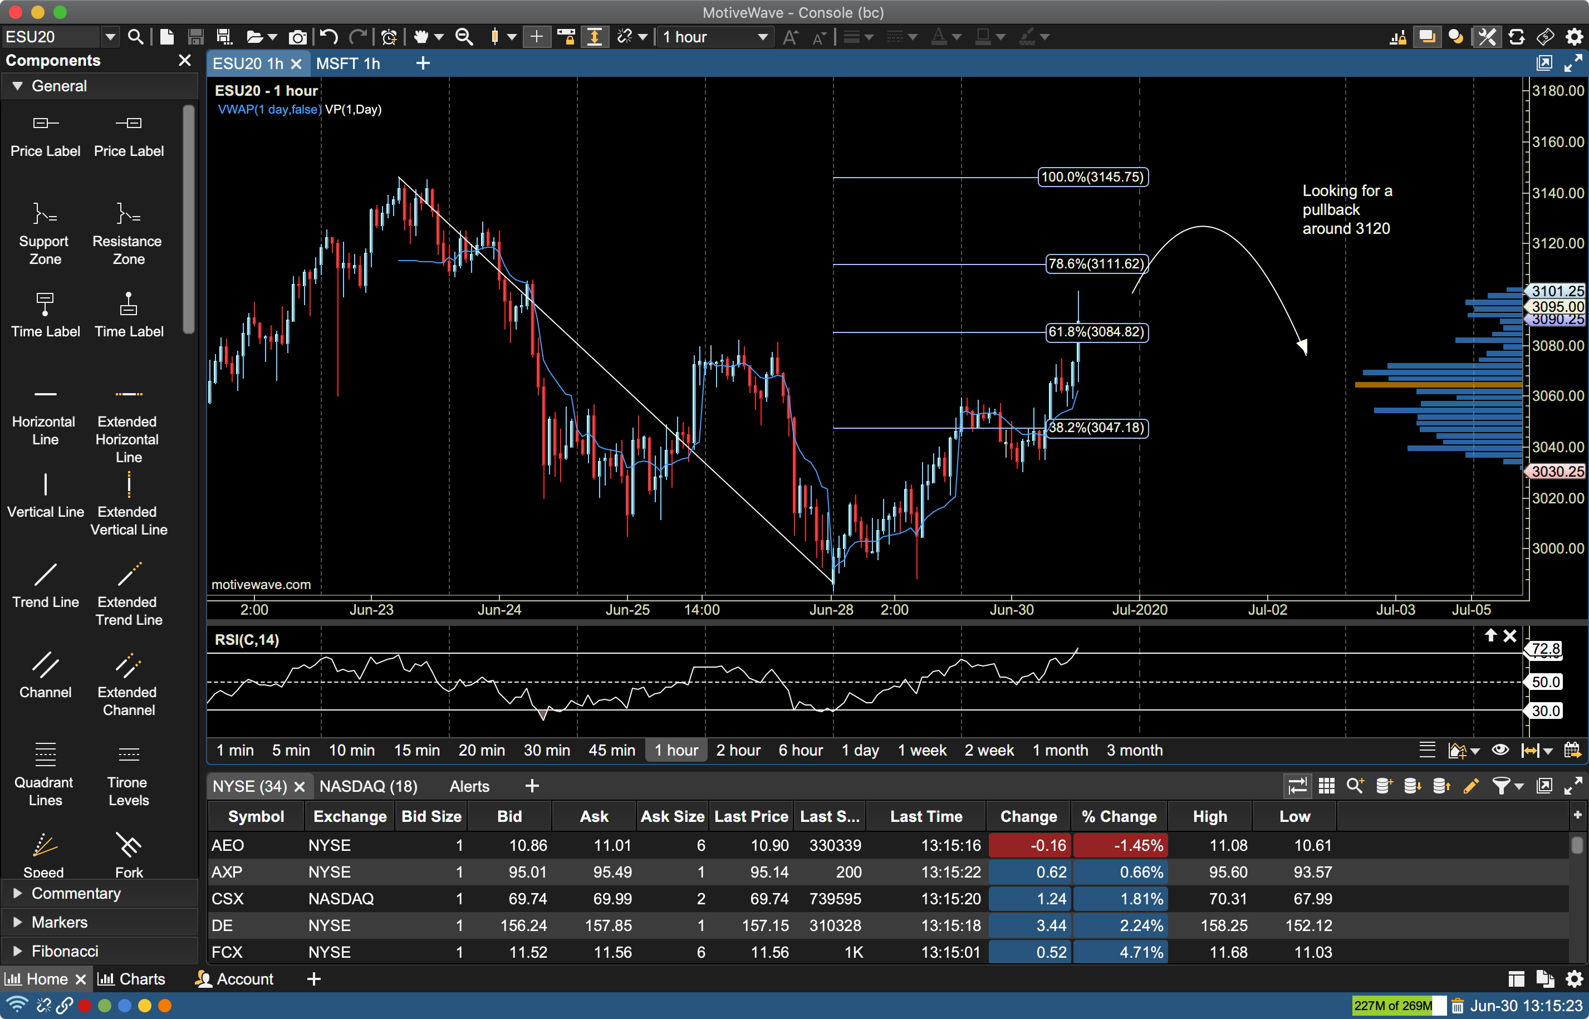Screen dimensions: 1589x1019
Task: Select the Trend Line drawing tool
Action: 45,577
